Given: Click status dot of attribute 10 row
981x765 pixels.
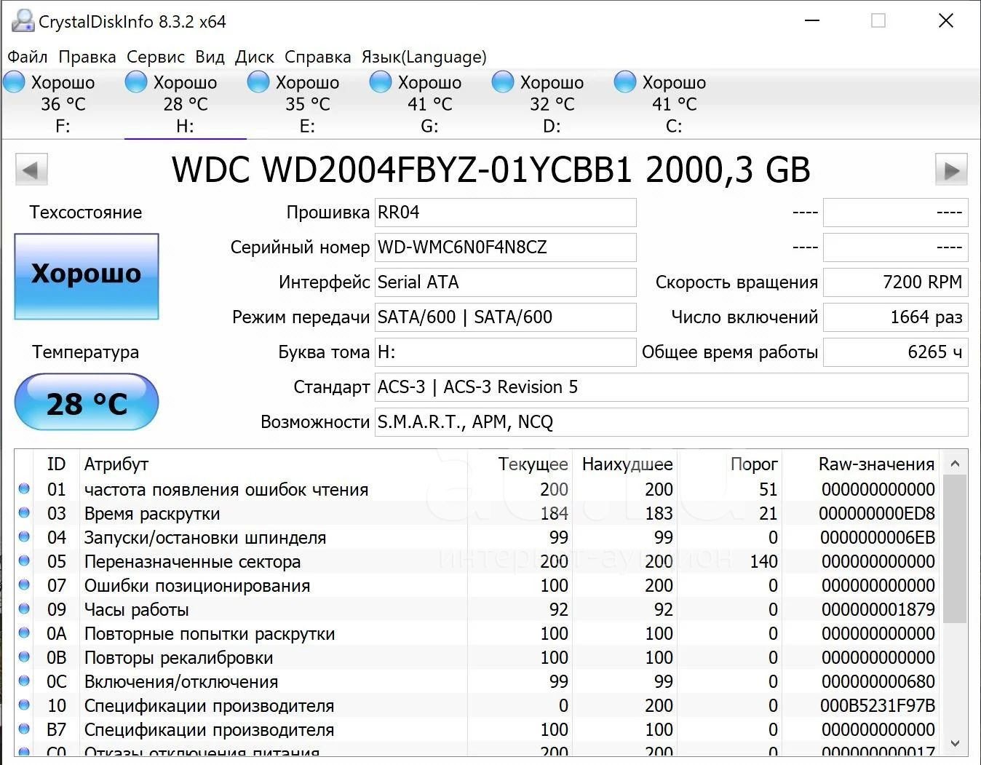Looking at the screenshot, I should click(x=24, y=705).
